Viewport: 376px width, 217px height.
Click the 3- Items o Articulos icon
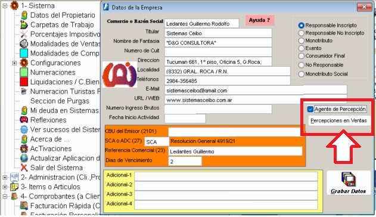tap(14, 187)
